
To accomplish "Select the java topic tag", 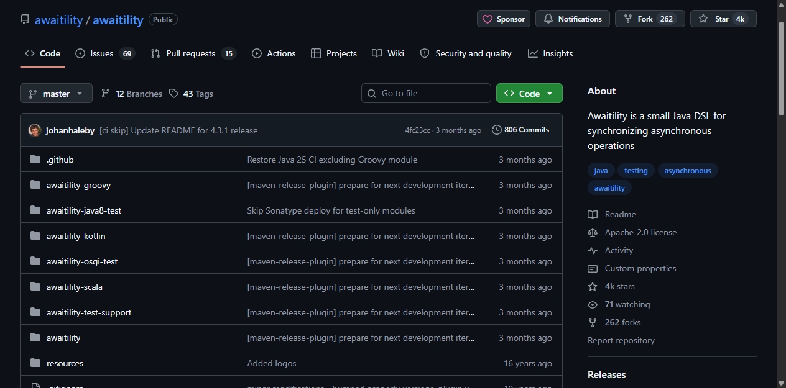I will click(601, 171).
